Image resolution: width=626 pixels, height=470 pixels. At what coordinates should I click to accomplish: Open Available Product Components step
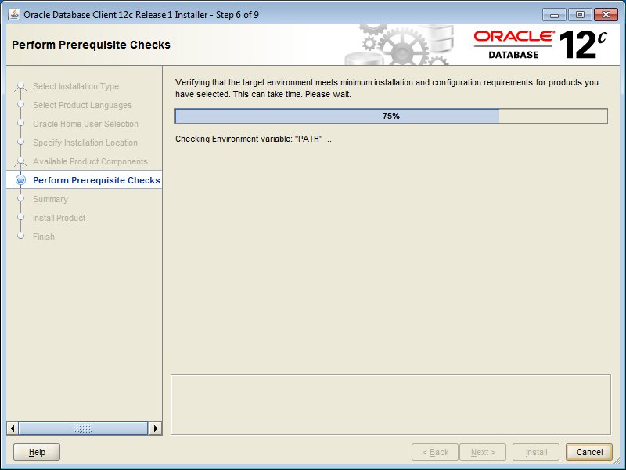(x=90, y=161)
